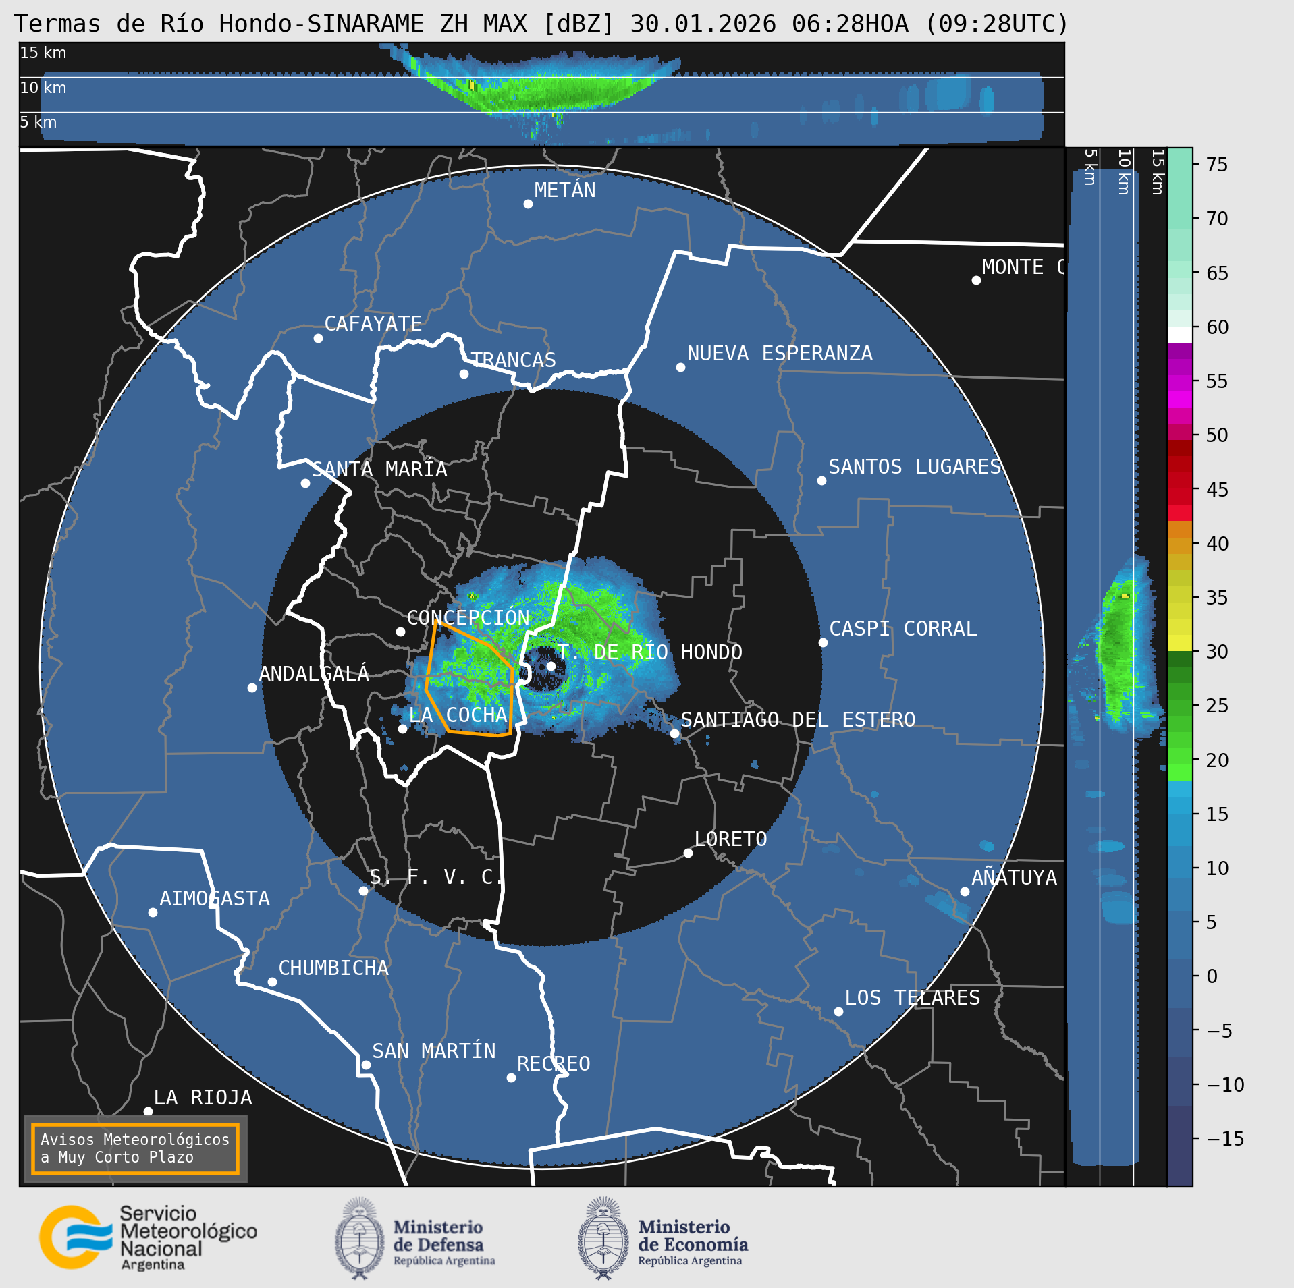Click the Ministerio de Defensa emblem

coord(359,1238)
